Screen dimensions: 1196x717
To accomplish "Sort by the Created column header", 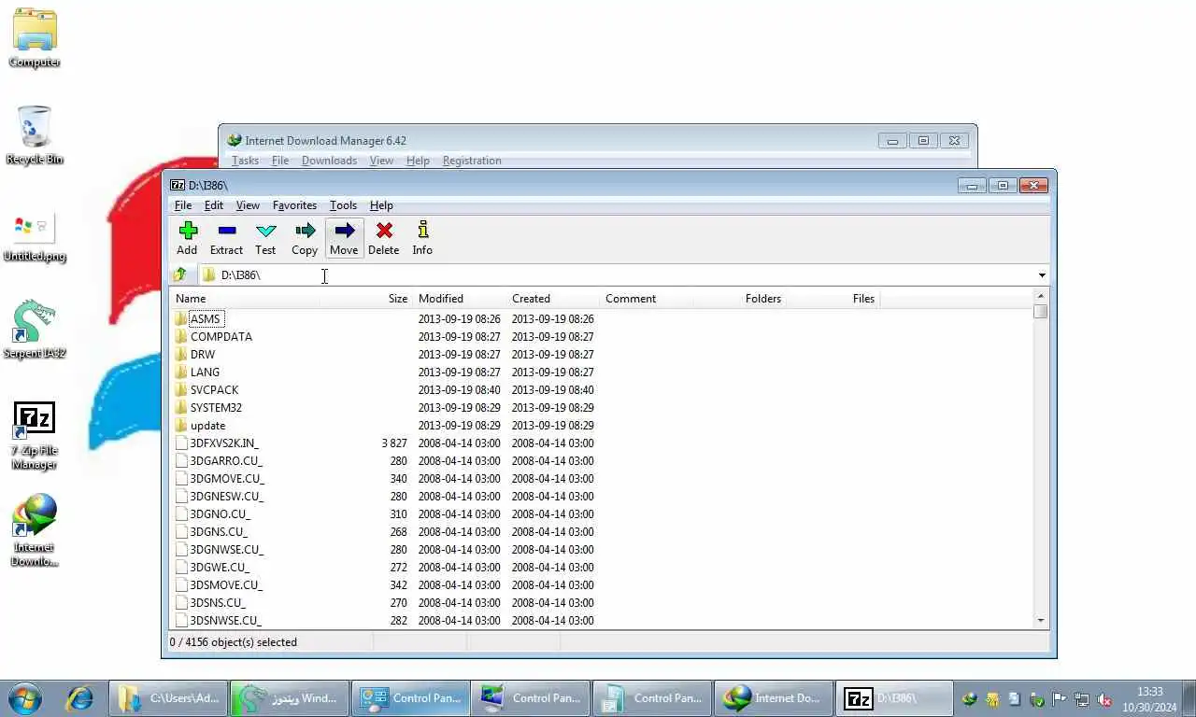I will pyautogui.click(x=552, y=299).
